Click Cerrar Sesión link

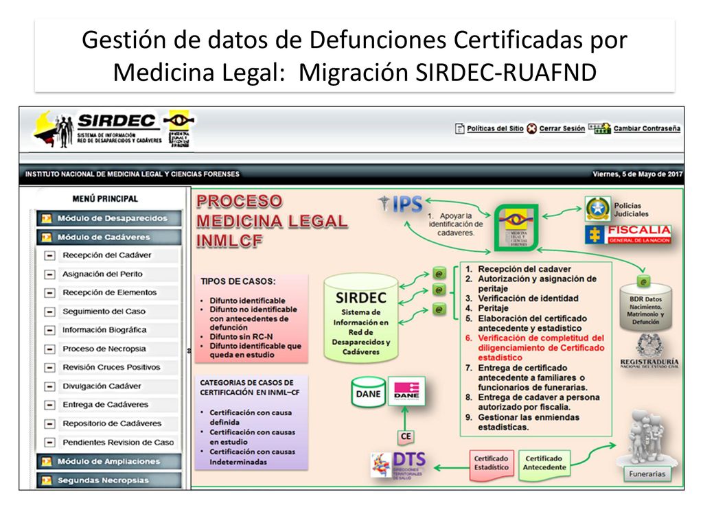[x=562, y=128]
